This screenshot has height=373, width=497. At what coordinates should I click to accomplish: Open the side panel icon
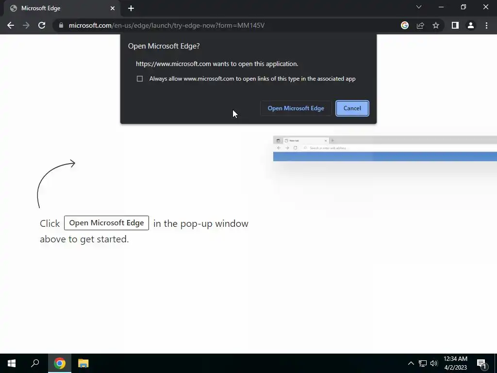pos(455,25)
